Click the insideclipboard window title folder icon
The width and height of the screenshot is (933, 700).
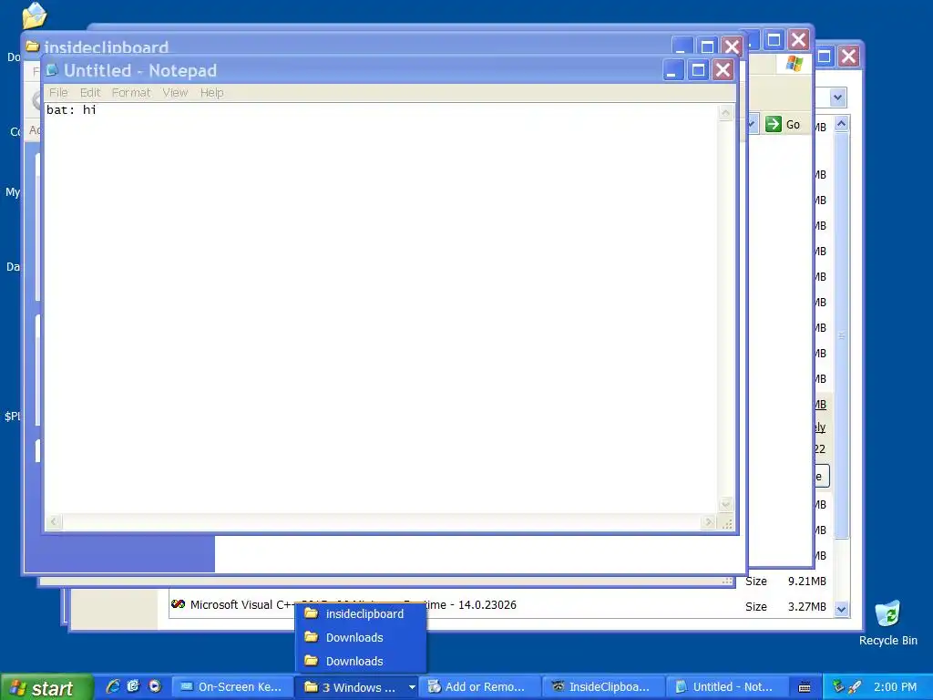coord(33,46)
